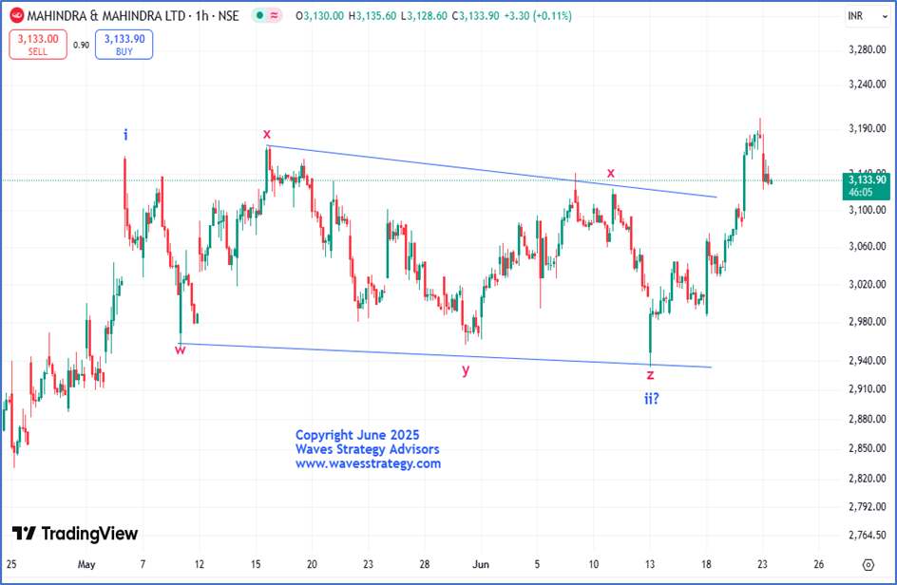The image size is (897, 585).
Task: Click the open price O3,130.00 value
Action: click(x=319, y=16)
